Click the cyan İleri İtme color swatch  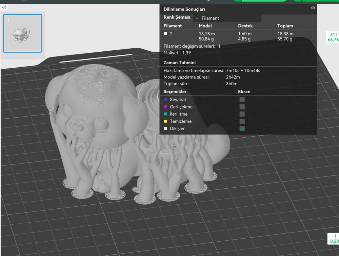tap(165, 114)
